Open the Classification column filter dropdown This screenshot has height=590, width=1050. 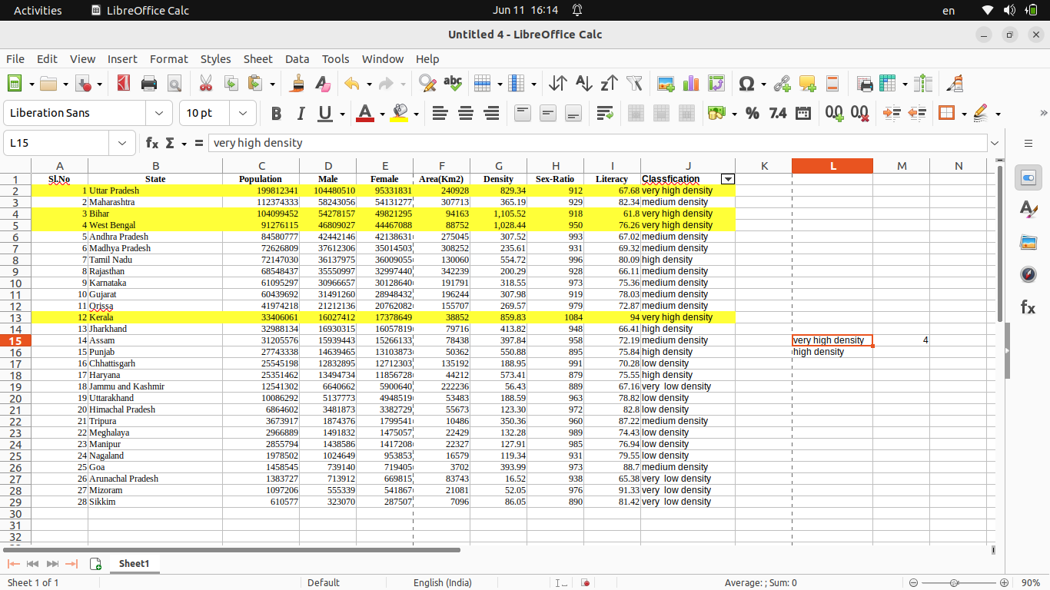(727, 179)
